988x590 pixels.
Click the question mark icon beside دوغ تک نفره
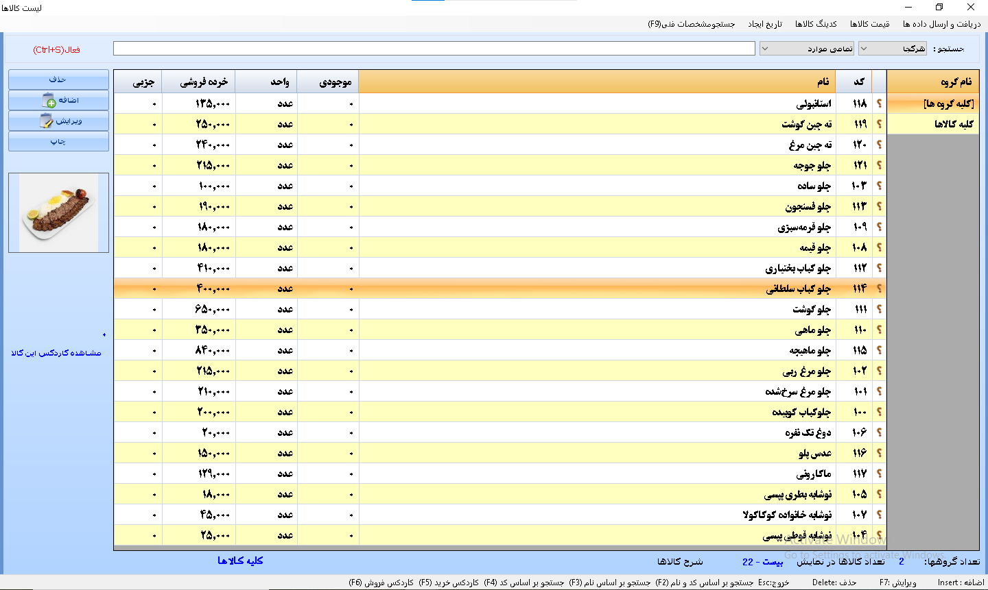tap(879, 432)
